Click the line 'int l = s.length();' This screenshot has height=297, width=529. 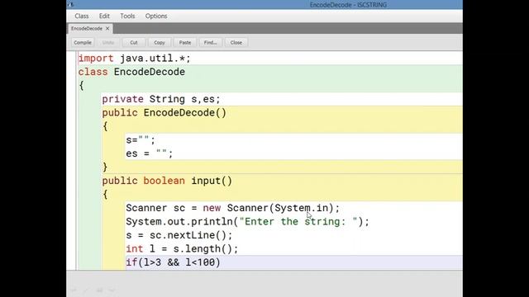tap(182, 249)
